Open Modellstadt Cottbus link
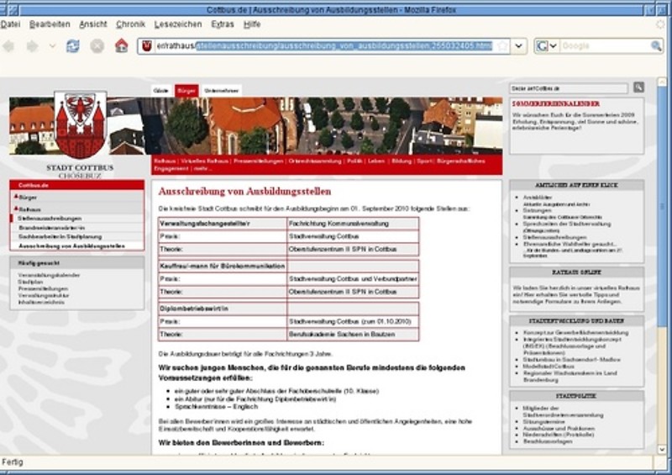 (549, 367)
